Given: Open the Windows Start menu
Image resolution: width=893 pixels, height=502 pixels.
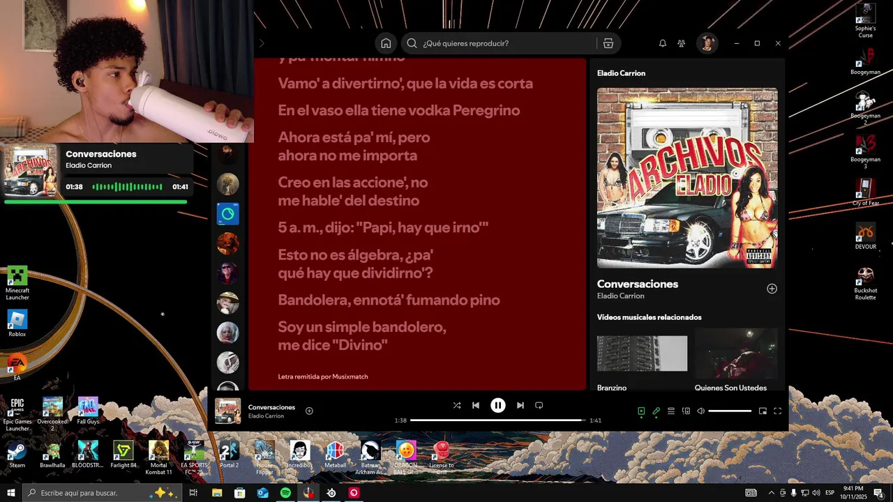Looking at the screenshot, I should point(10,493).
